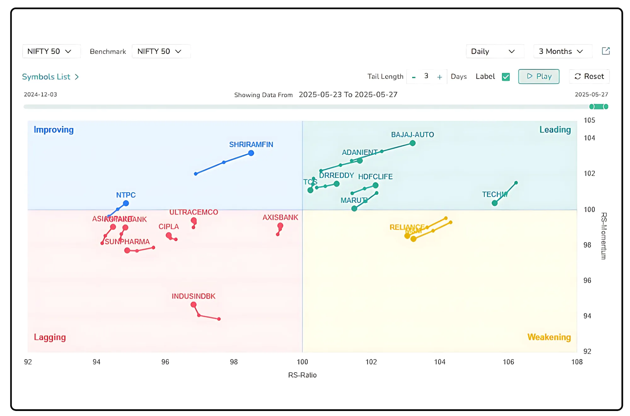The height and width of the screenshot is (416, 630).
Task: Select the BAJAJ-AUTO head data point
Action: pyautogui.click(x=412, y=143)
